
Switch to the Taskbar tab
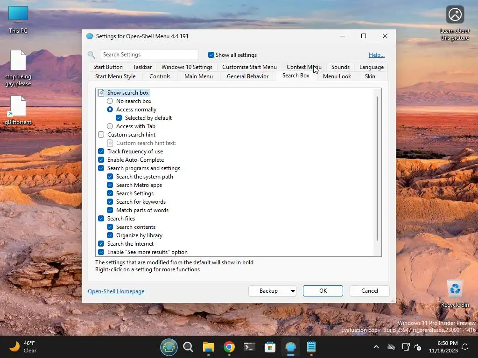point(142,67)
